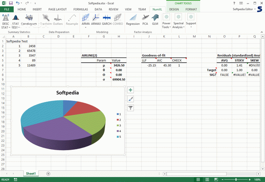Redo the last action
This screenshot has height=182, width=265.
[27, 3]
